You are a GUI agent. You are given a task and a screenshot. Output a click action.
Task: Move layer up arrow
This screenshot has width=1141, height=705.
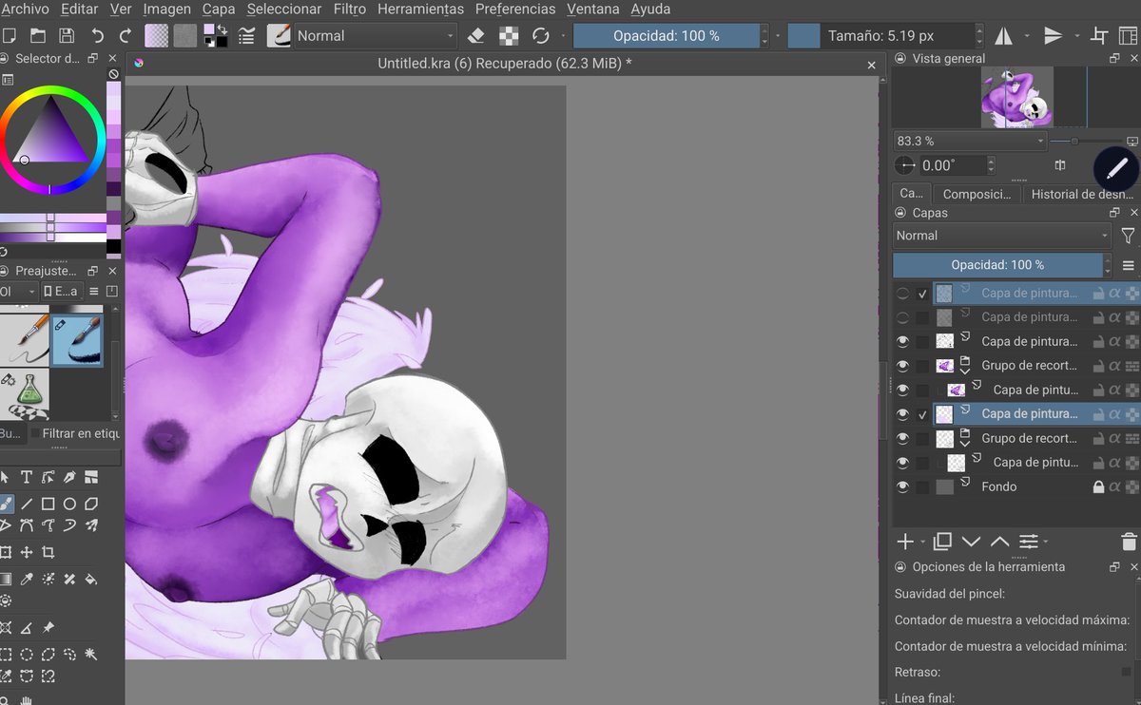click(999, 542)
